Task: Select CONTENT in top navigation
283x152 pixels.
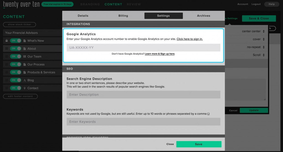Action: 113,4
